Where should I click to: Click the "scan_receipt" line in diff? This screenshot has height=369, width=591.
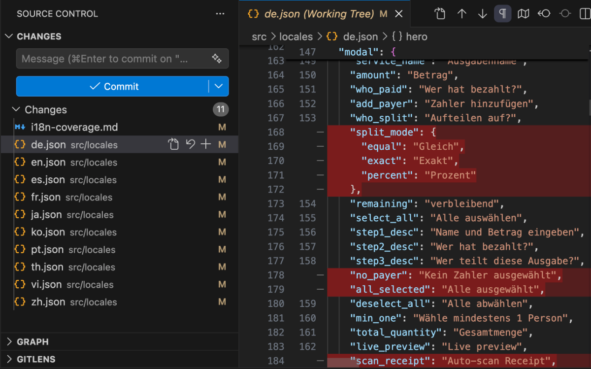coord(459,361)
